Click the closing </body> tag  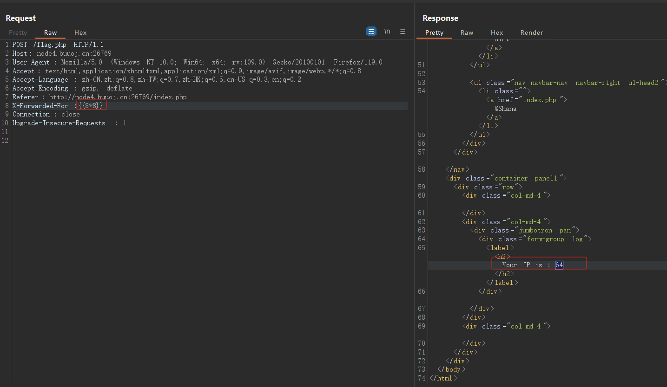[451, 369]
